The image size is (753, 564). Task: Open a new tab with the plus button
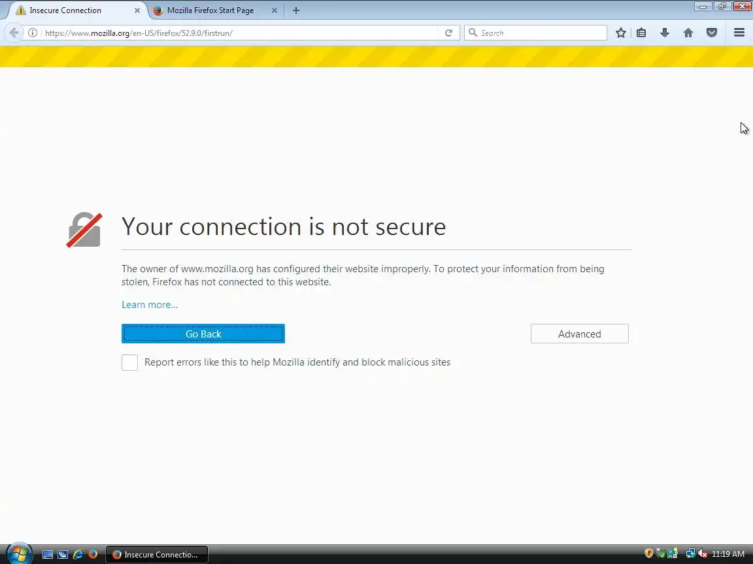click(296, 10)
